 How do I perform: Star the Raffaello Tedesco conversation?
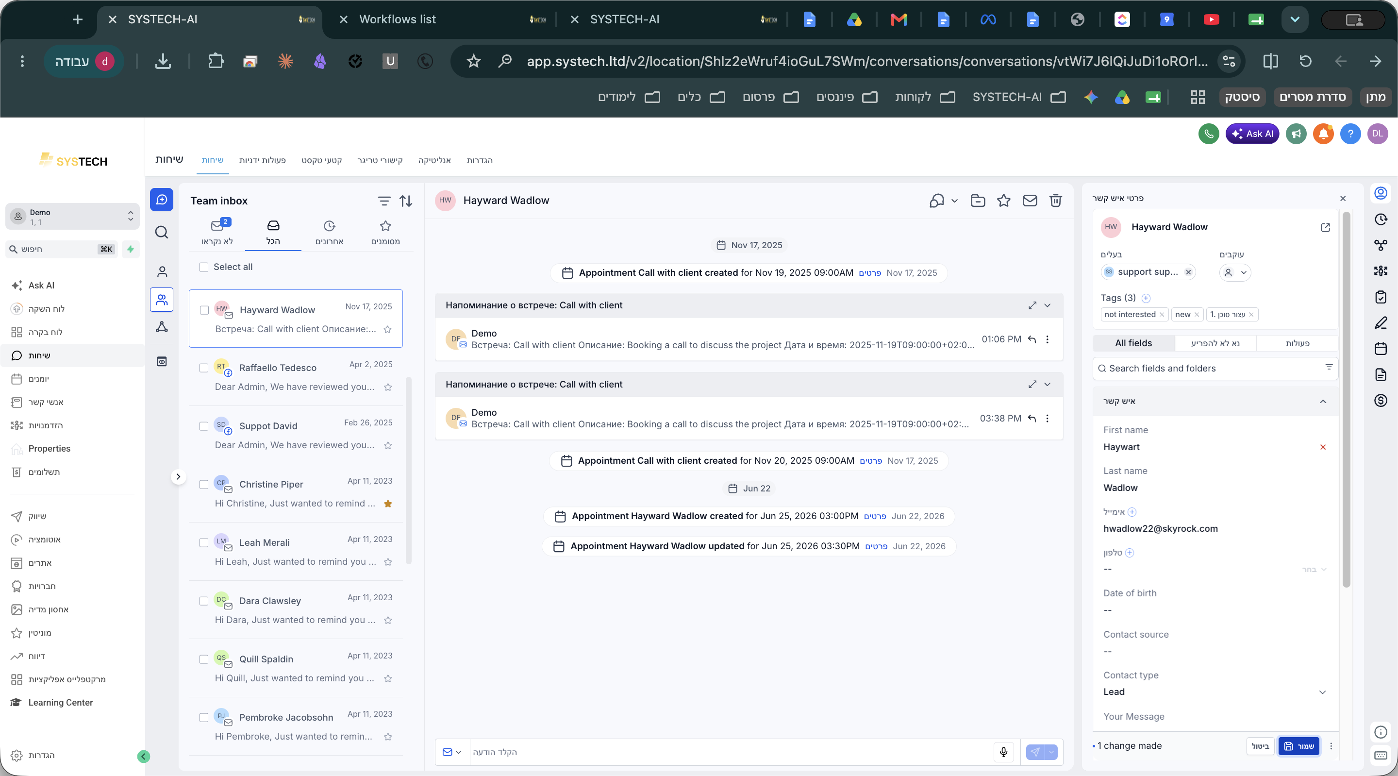387,387
